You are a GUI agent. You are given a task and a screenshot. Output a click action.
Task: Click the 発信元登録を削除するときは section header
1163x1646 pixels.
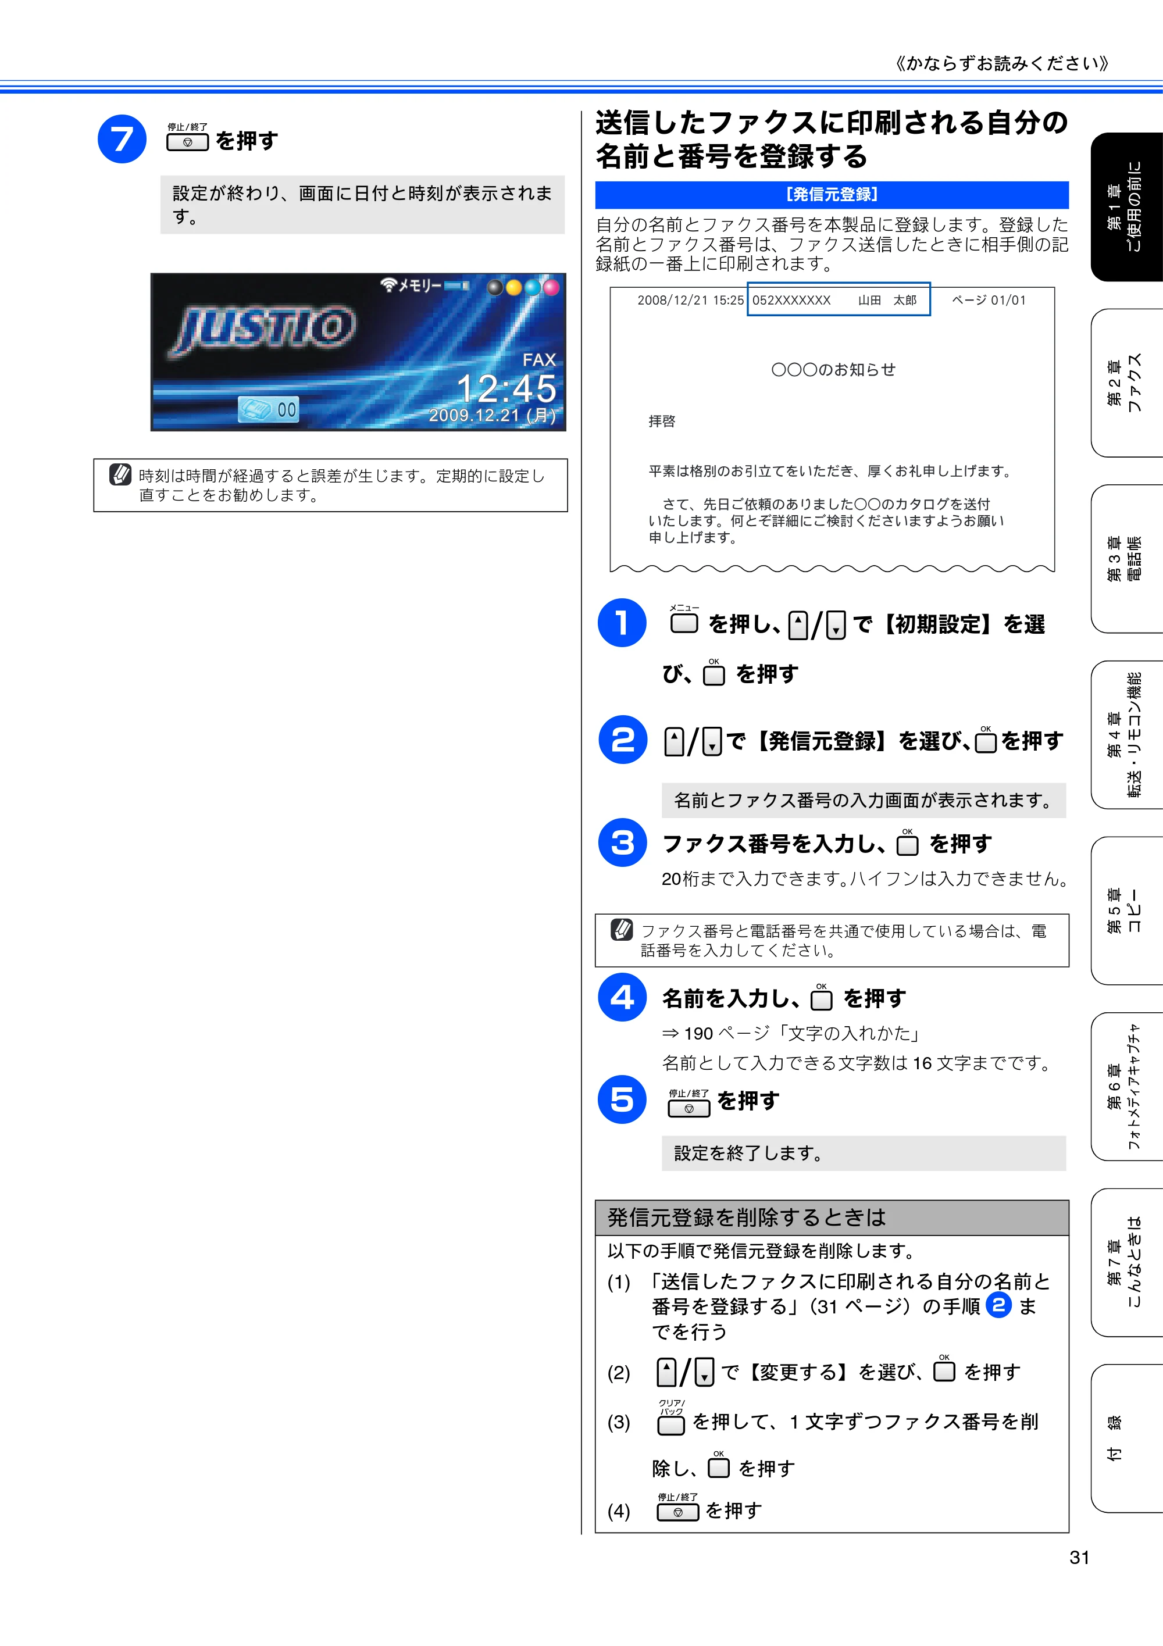pyautogui.click(x=832, y=1217)
